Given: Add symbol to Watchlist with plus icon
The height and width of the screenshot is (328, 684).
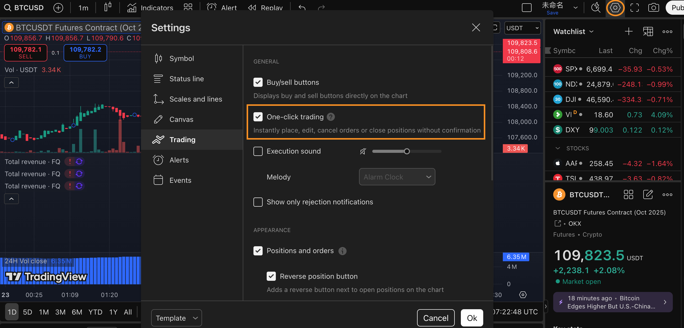Looking at the screenshot, I should [x=629, y=31].
